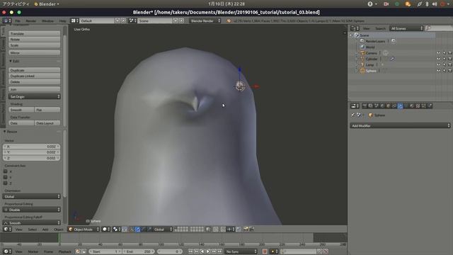453x255 pixels.
Task: Open the Orientation Global dropdown in operator panel
Action: (32, 197)
